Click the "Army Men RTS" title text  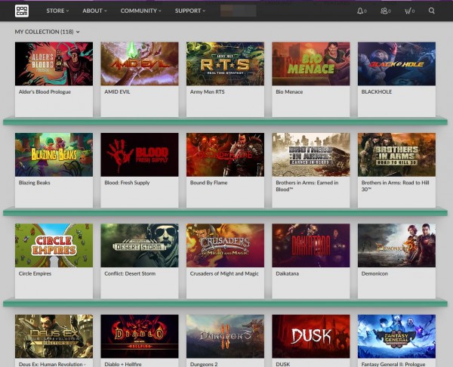pos(207,92)
